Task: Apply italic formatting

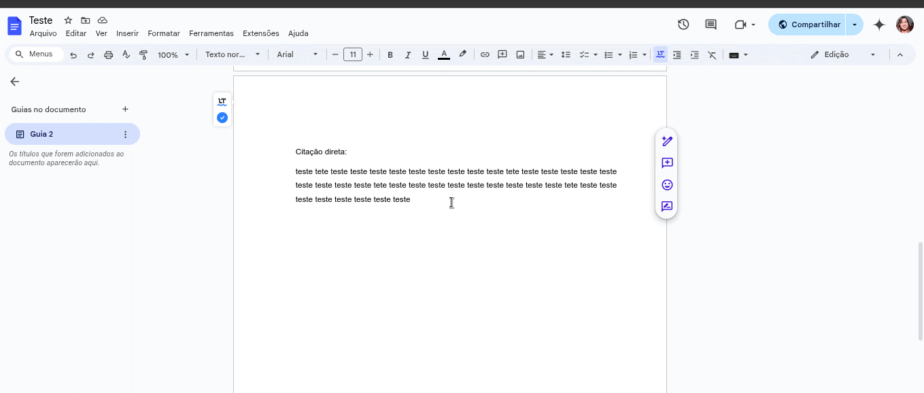Action: [408, 54]
